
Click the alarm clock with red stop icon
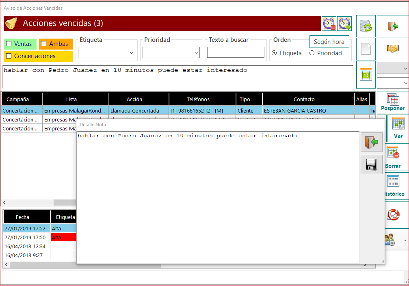[x=329, y=24]
